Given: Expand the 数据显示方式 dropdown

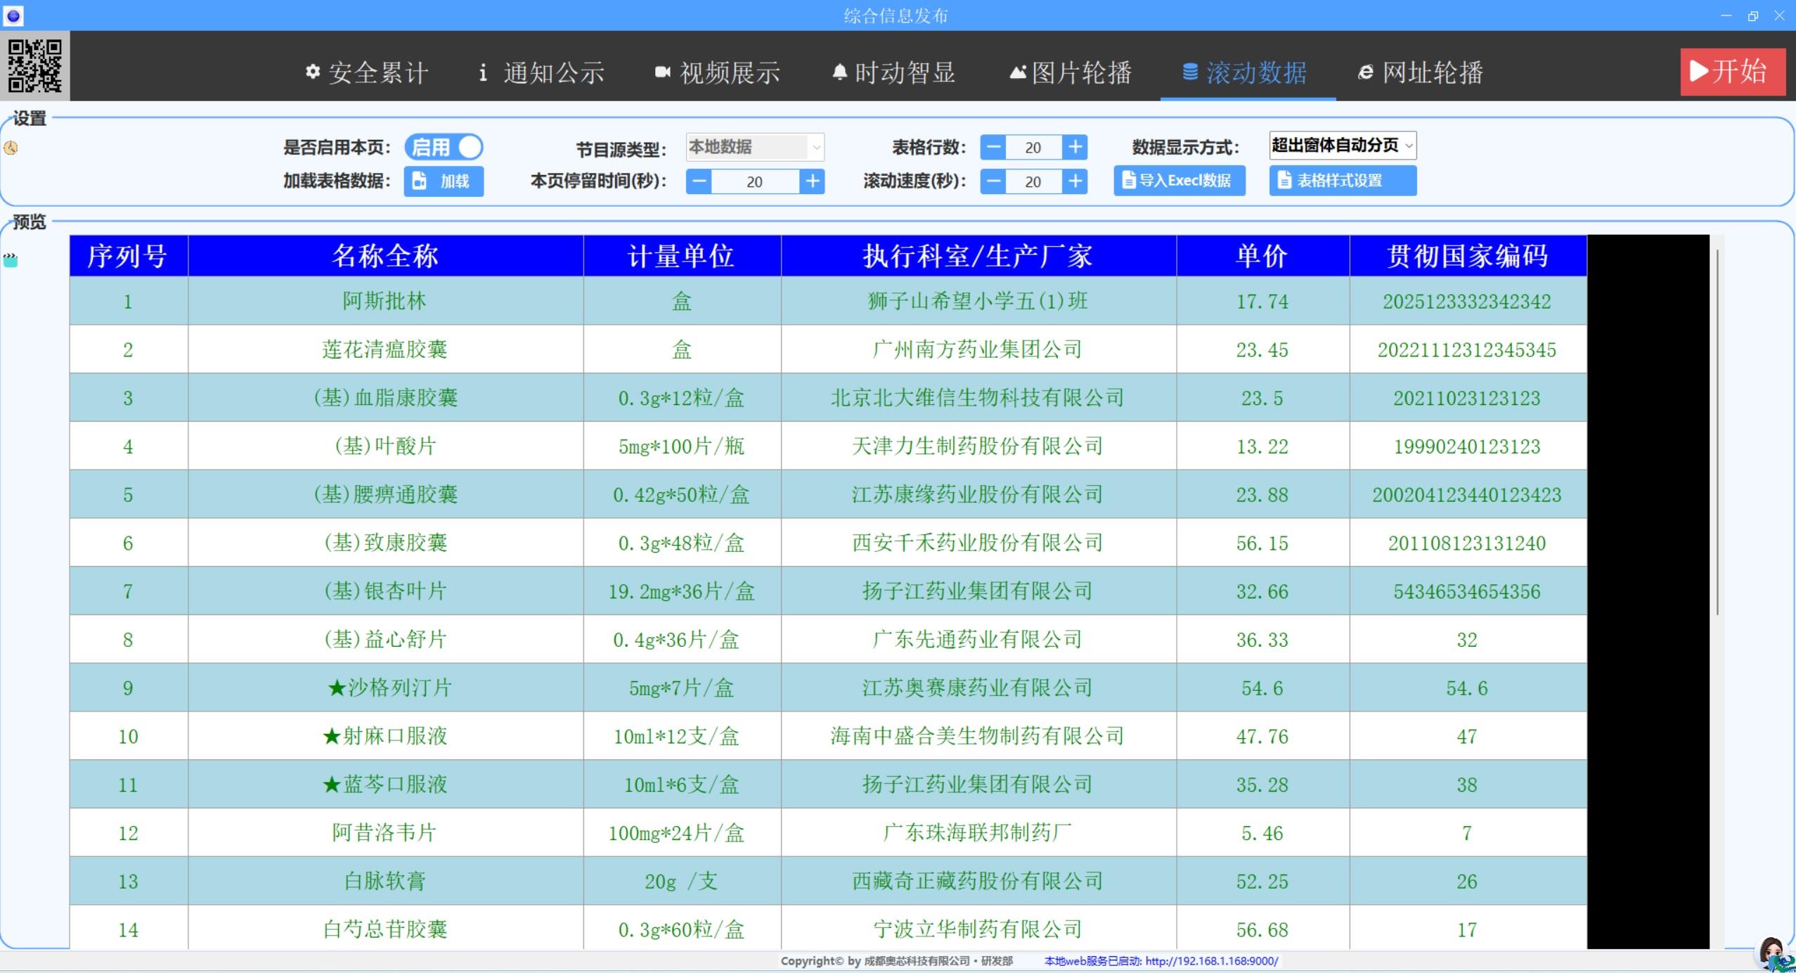Looking at the screenshot, I should 1342,146.
